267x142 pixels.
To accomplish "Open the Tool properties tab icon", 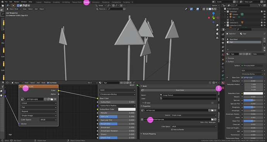I will click(x=223, y=34).
